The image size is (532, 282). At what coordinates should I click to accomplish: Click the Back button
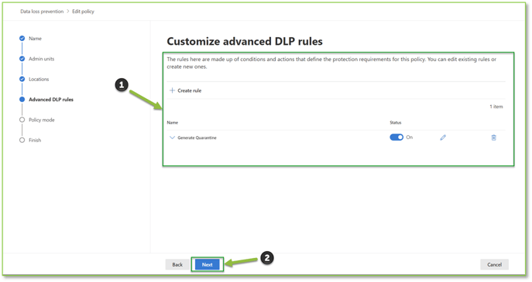coord(177,264)
